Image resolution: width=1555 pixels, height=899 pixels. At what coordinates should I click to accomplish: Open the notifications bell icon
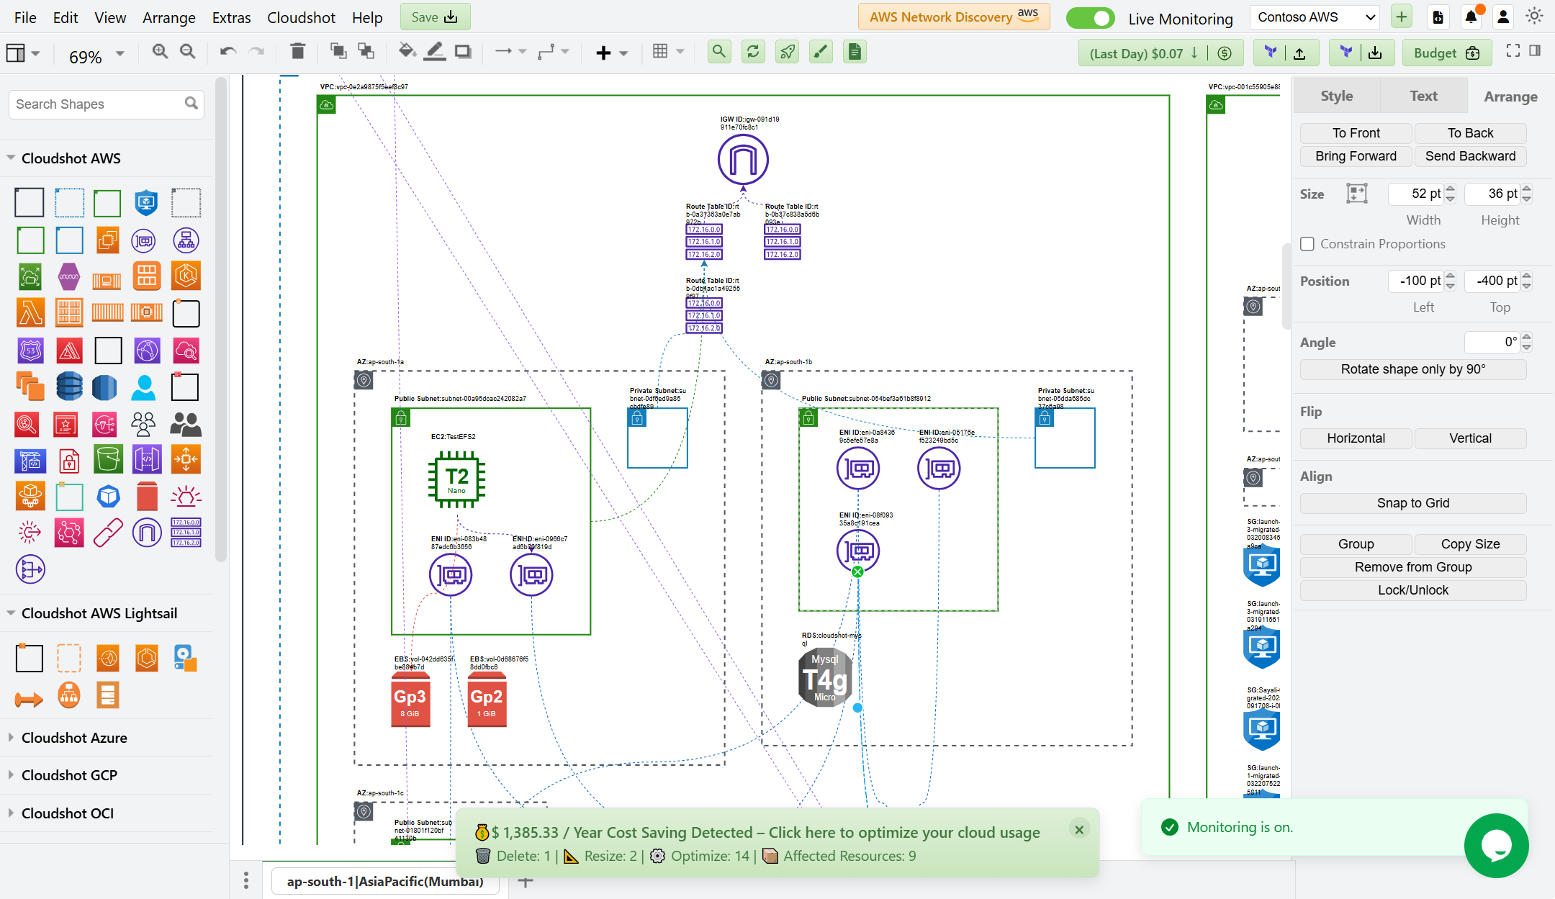coord(1471,17)
